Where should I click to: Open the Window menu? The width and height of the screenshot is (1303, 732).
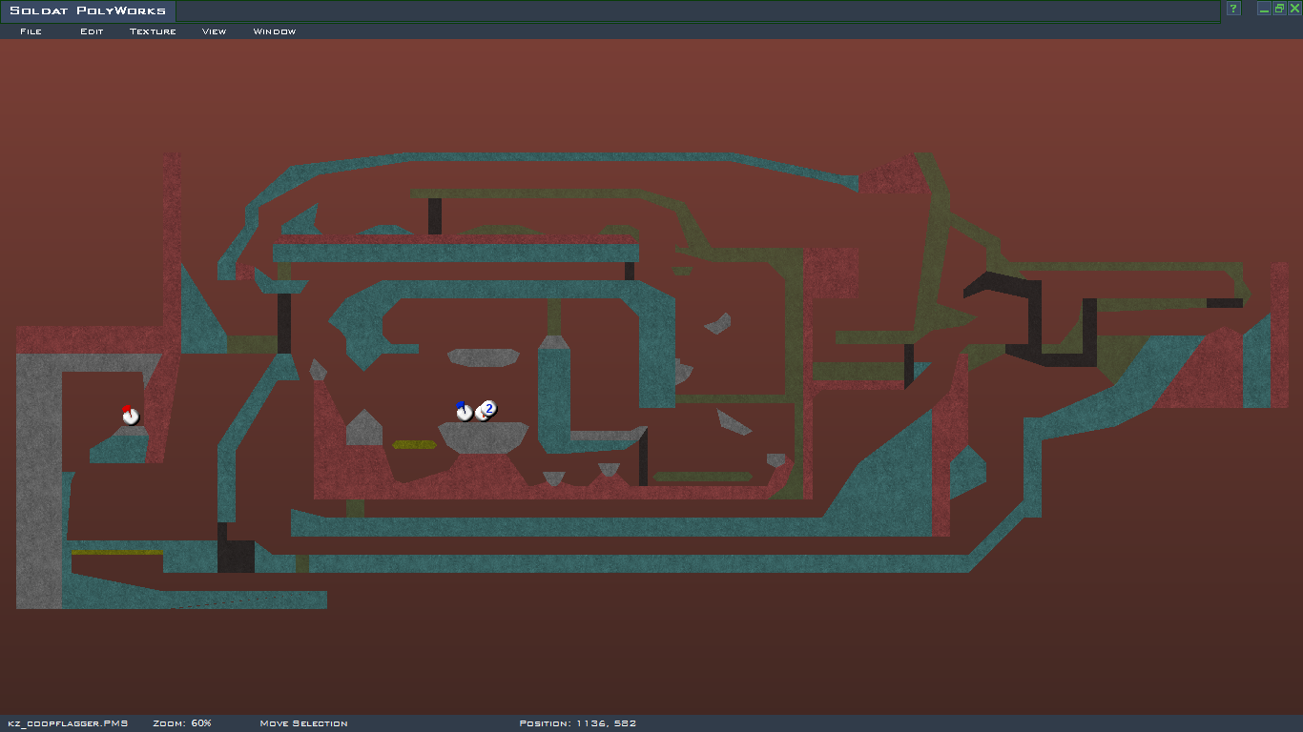pos(274,31)
